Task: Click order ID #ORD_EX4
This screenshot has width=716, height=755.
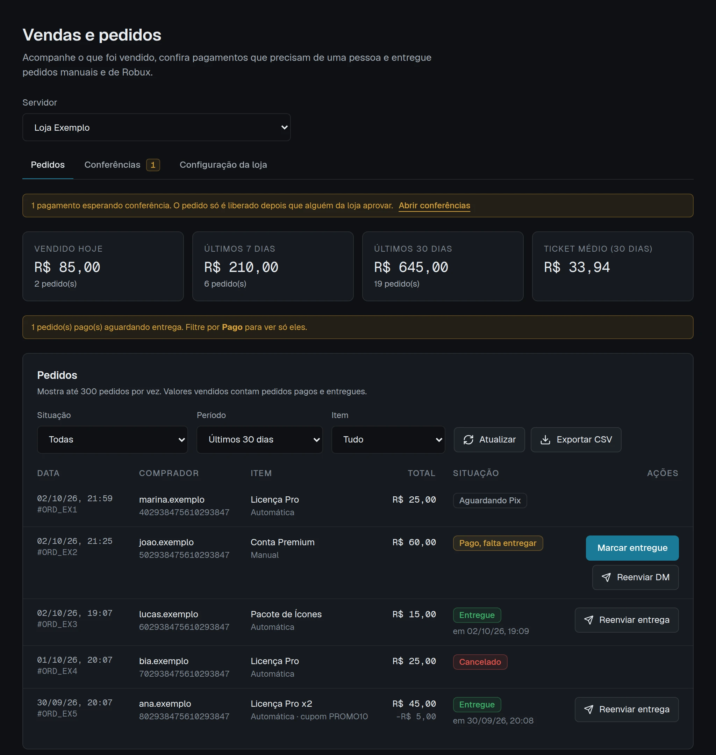Action: tap(57, 671)
